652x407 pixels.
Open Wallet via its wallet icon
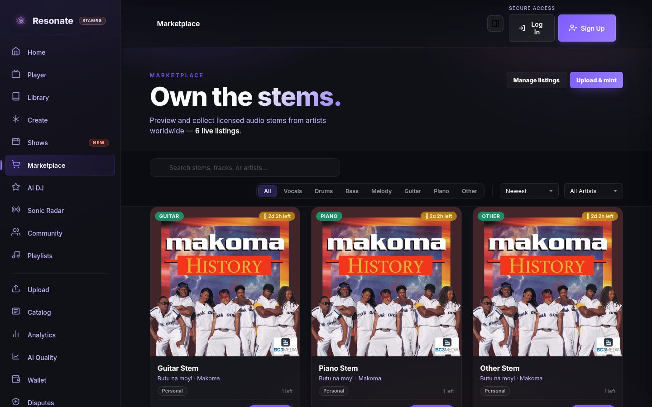tap(16, 379)
